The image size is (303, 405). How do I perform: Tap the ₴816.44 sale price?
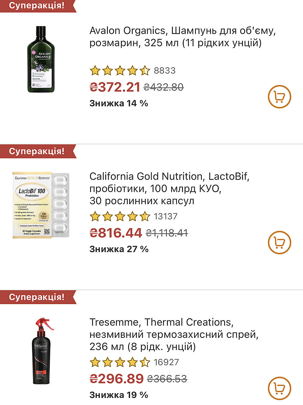pos(116,233)
